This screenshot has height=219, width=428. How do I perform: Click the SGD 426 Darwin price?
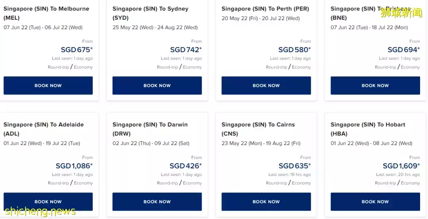point(185,166)
